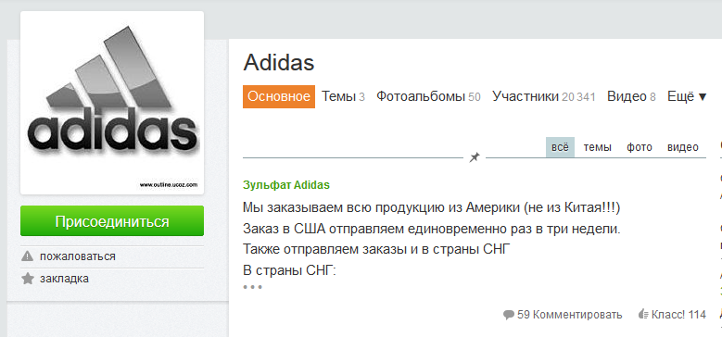722x337 pixels.
Task: Add group to закладка bookmarks
Action: pos(64,279)
